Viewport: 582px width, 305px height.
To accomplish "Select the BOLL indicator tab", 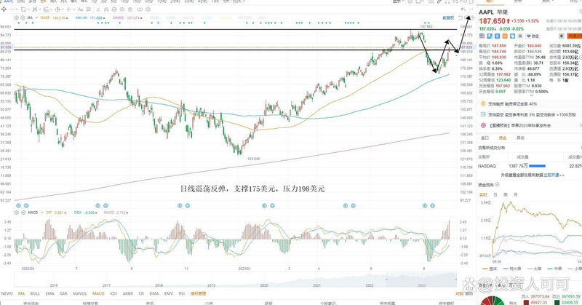I will (x=35, y=294).
